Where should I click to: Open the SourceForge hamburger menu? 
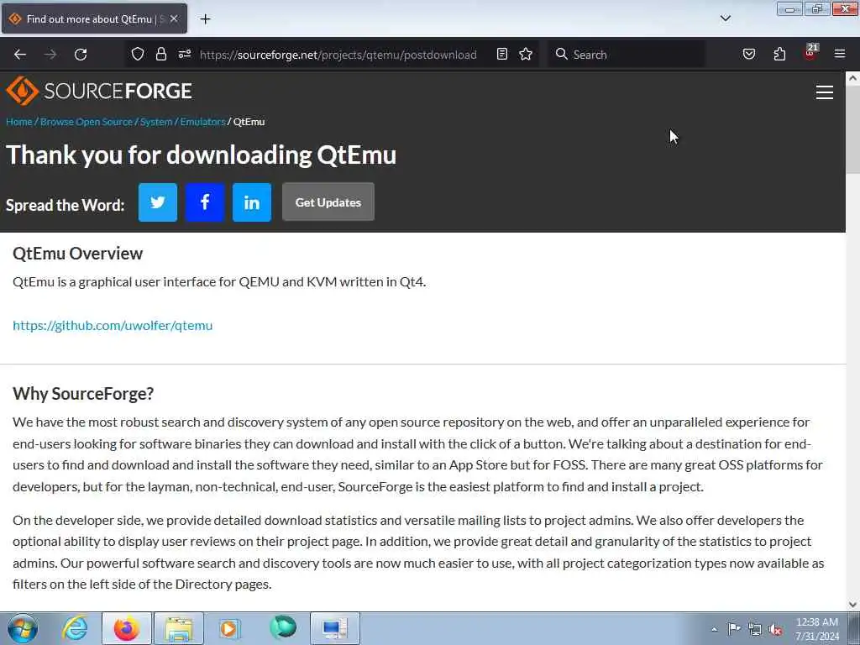tap(825, 92)
